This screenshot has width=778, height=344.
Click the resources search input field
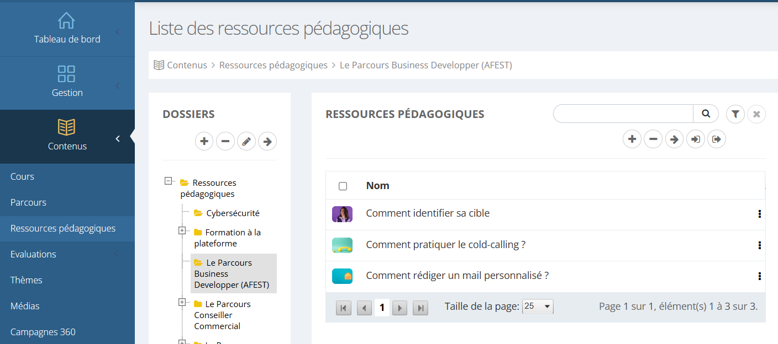point(623,114)
